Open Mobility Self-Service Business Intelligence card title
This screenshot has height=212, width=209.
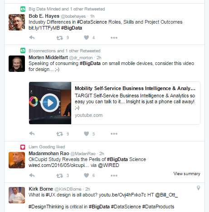coord(135,88)
